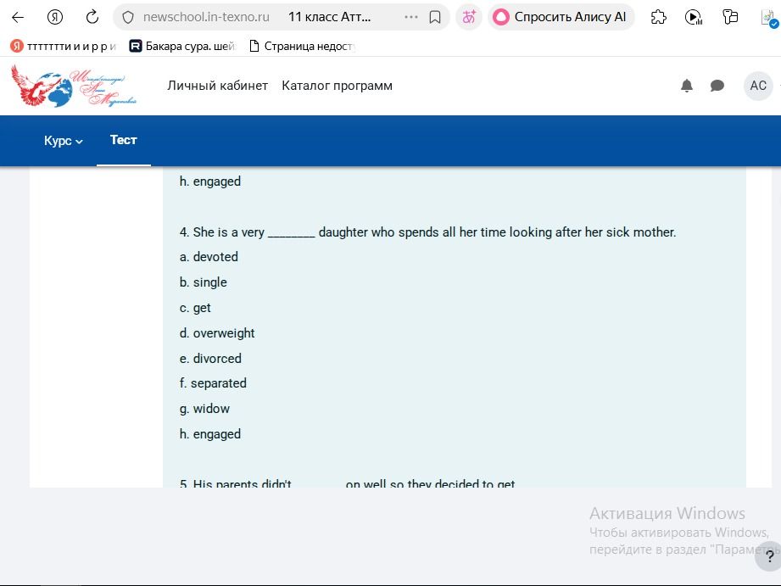Open the Yandex home button
This screenshot has height=586, width=781.
[x=55, y=18]
